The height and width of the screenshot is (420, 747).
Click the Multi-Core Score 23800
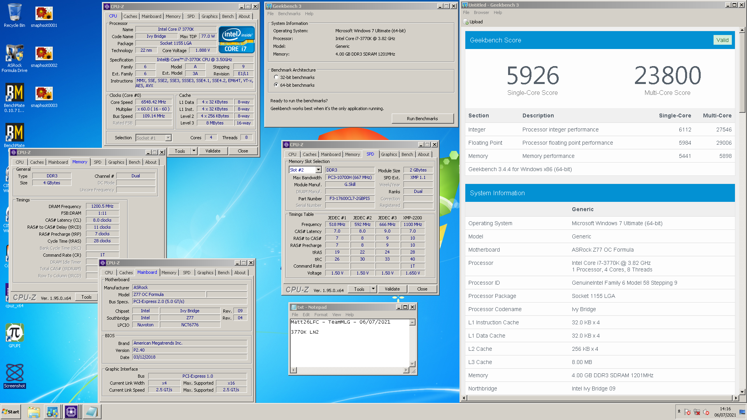click(667, 75)
